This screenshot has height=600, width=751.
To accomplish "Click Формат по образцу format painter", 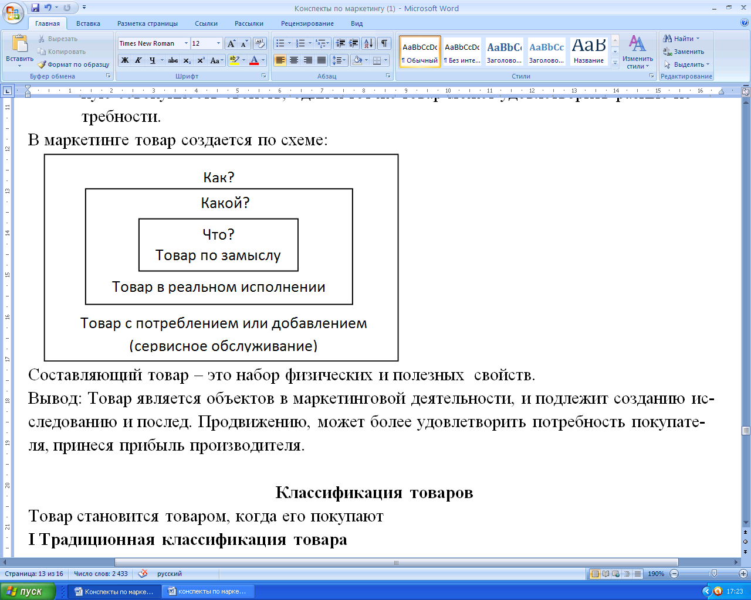I will tap(74, 64).
